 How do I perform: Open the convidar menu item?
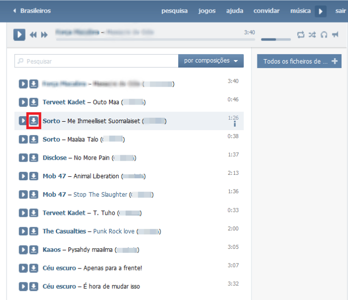click(266, 11)
